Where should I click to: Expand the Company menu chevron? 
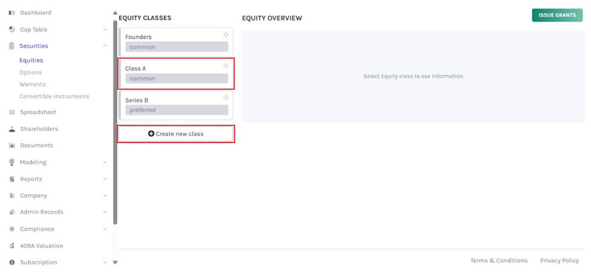105,195
